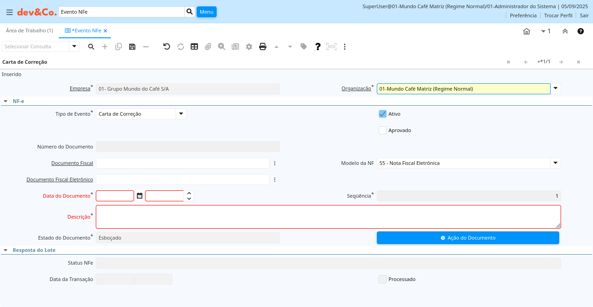Switch to Área de Trabalho tab
This screenshot has width=593, height=307.
[x=29, y=31]
